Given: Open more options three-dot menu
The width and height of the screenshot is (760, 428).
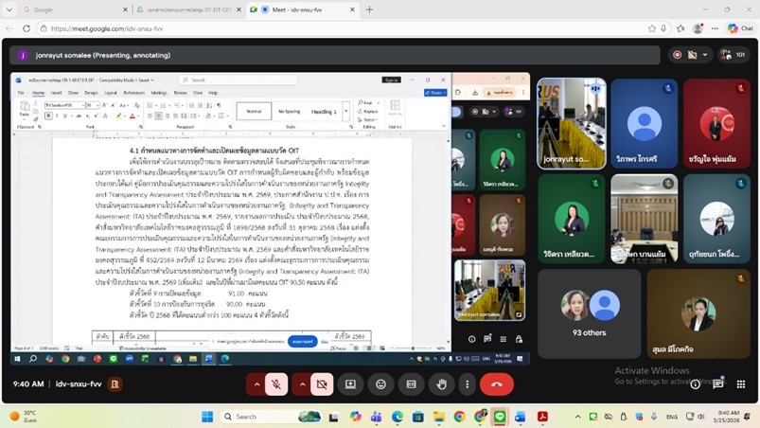Looking at the screenshot, I should pyautogui.click(x=467, y=384).
